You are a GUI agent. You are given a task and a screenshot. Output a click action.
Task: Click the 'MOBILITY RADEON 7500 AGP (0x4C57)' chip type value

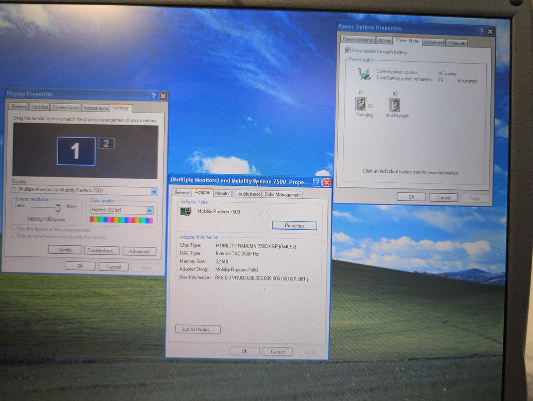(256, 245)
